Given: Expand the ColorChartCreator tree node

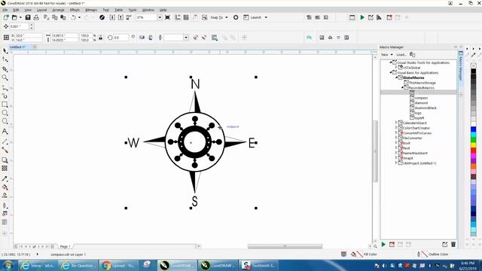Looking at the screenshot, I should [x=396, y=128].
